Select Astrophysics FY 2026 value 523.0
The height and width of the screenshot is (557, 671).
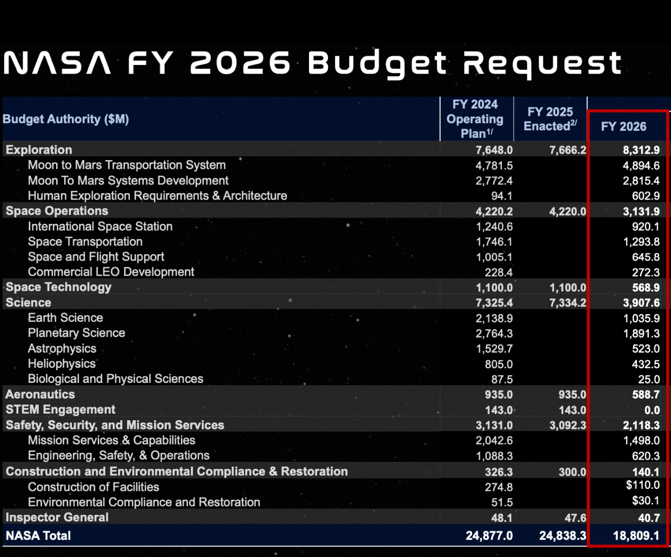pos(646,349)
